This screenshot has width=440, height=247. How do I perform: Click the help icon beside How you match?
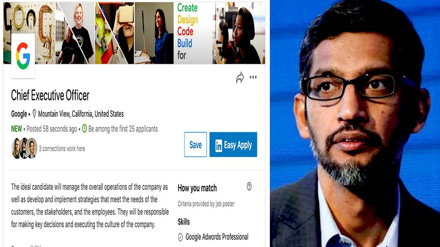coord(249,186)
